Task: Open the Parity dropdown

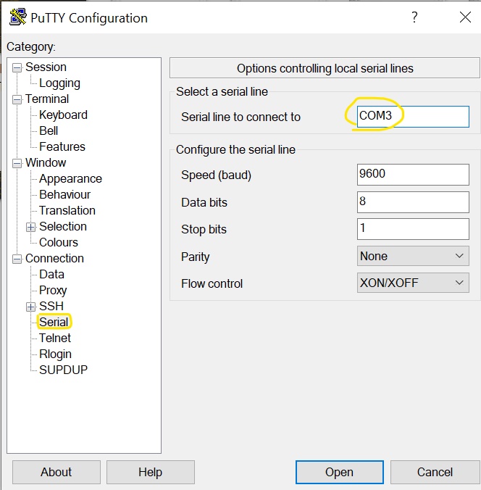Action: click(x=413, y=256)
